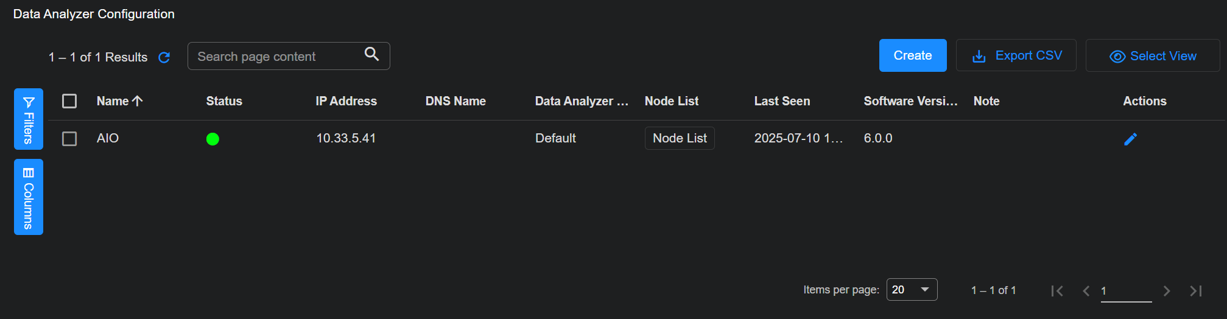
Task: Check the AIO row checkbox
Action: click(69, 139)
